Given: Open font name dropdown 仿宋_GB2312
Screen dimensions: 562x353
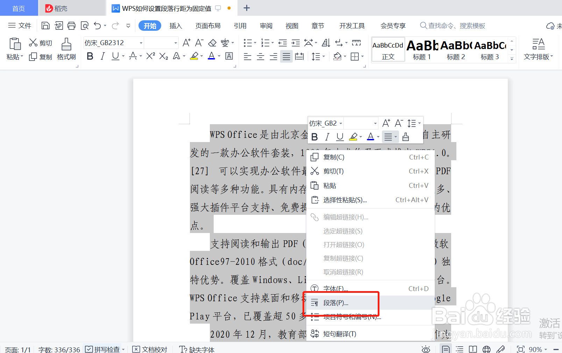Looking at the screenshot, I should click(x=141, y=43).
